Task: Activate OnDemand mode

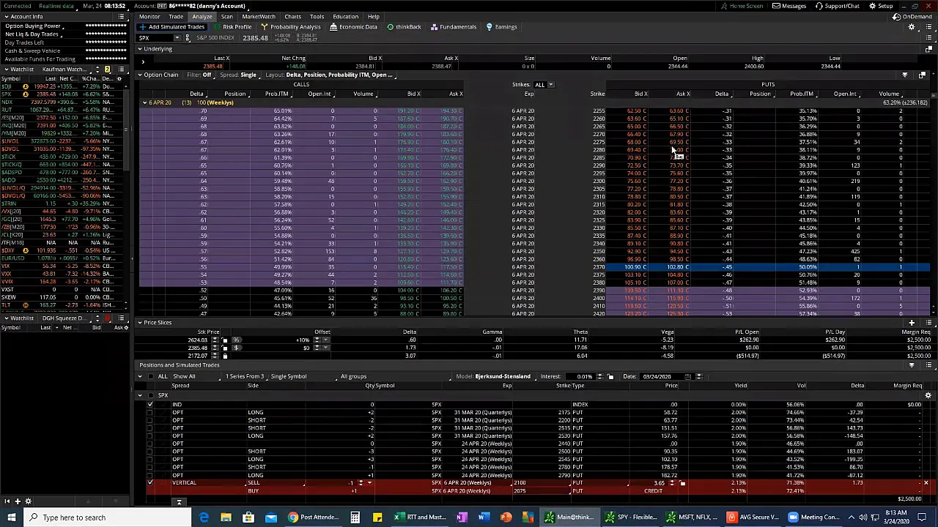Action: click(913, 16)
